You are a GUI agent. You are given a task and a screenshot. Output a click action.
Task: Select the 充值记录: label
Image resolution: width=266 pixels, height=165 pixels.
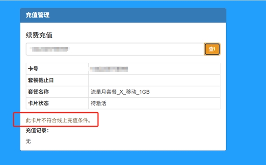(x=37, y=130)
